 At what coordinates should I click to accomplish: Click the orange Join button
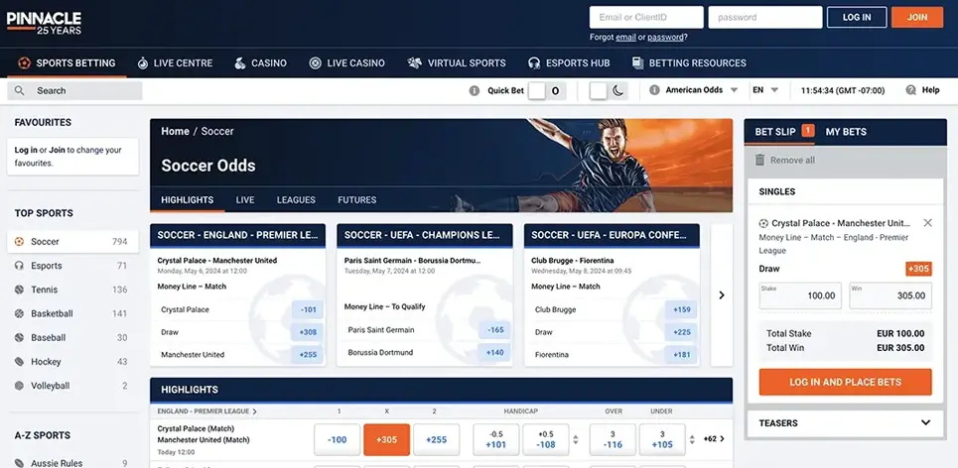tap(916, 17)
